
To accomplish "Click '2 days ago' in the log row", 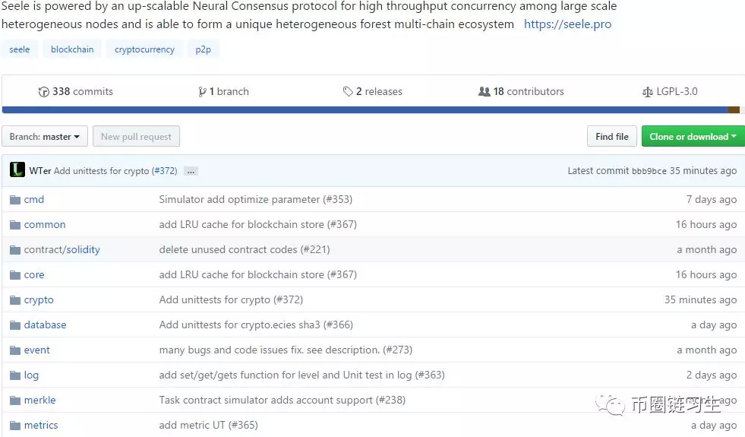I will pos(712,375).
